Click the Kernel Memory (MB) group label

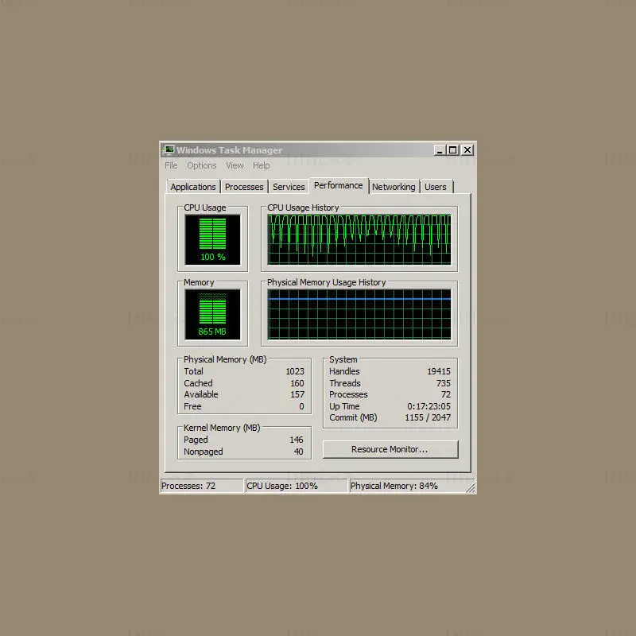pos(222,428)
